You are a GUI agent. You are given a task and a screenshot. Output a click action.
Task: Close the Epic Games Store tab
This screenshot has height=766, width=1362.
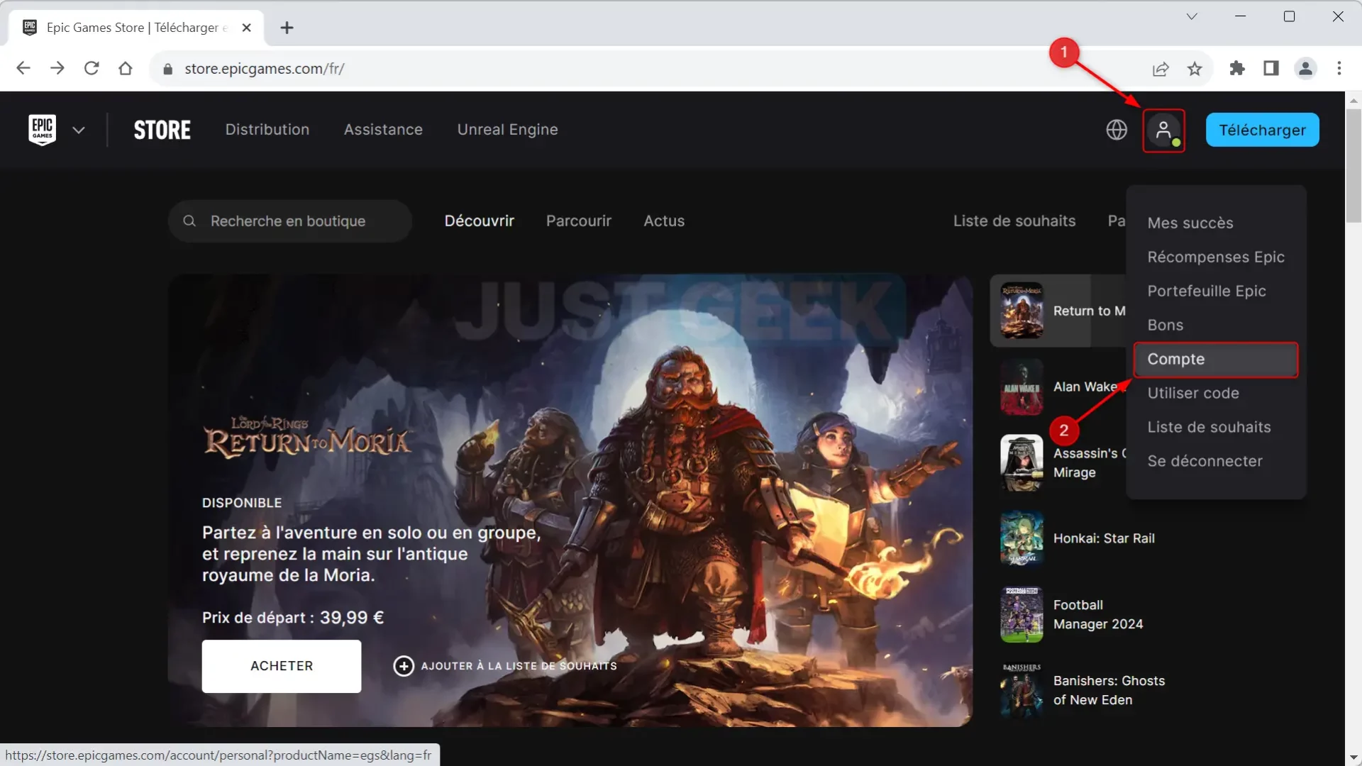pyautogui.click(x=247, y=28)
